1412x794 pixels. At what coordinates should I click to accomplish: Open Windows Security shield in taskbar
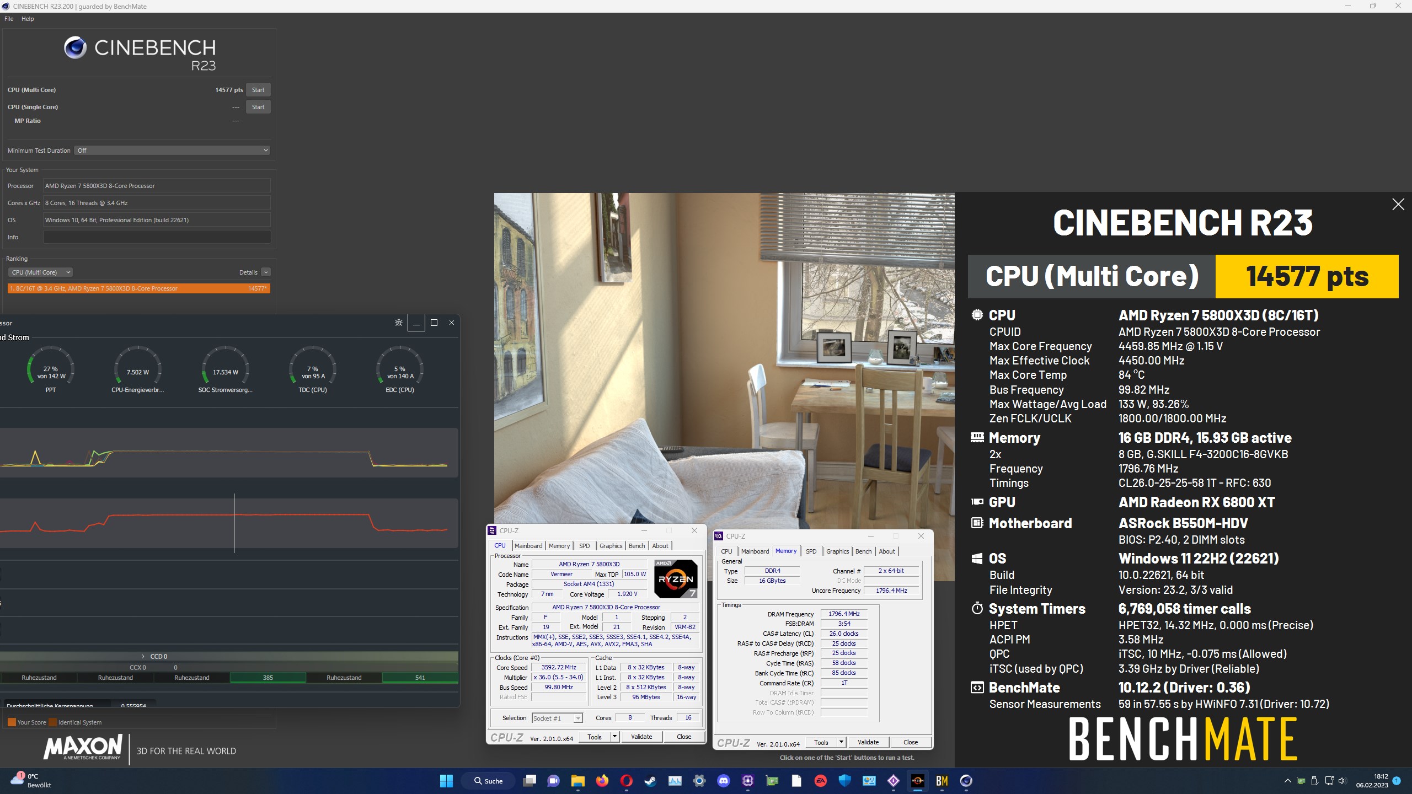[x=844, y=781]
